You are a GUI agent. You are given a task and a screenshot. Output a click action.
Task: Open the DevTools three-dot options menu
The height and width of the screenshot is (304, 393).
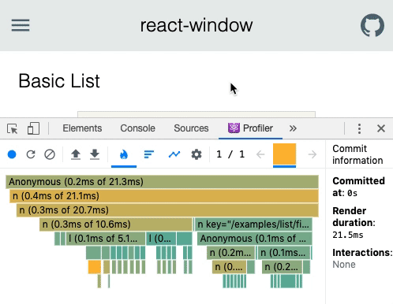pos(359,128)
